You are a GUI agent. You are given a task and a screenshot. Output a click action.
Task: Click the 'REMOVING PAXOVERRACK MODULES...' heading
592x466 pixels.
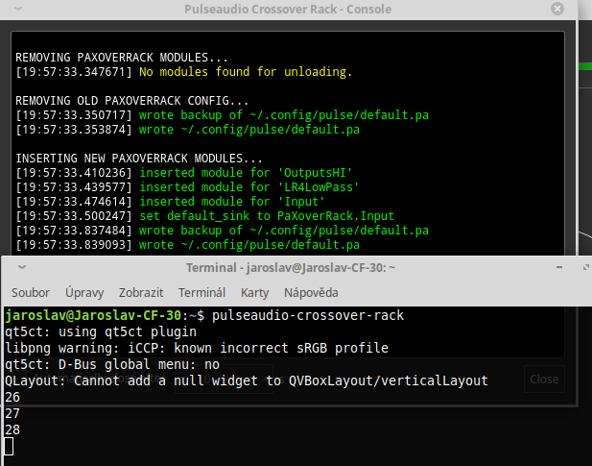click(x=122, y=58)
